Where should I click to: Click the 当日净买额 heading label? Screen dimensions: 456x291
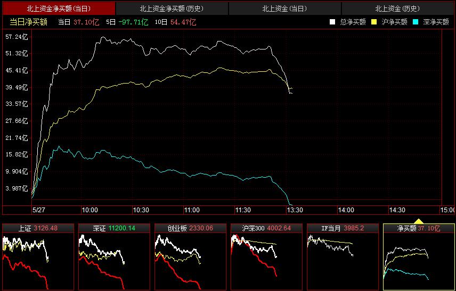coord(29,22)
